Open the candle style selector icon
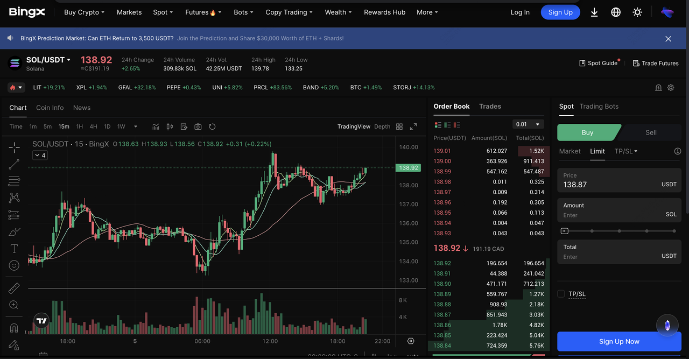Screen dimensions: 689x359 click(x=170, y=126)
